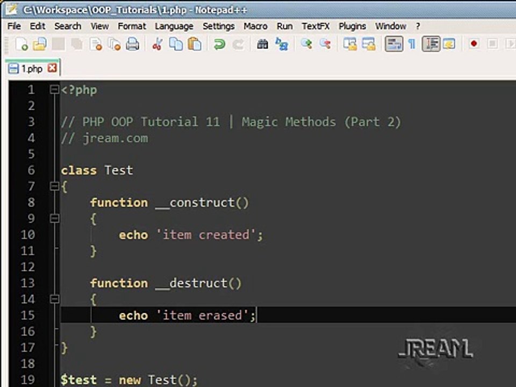Click the text 'item erased' on line 15

(x=203, y=316)
